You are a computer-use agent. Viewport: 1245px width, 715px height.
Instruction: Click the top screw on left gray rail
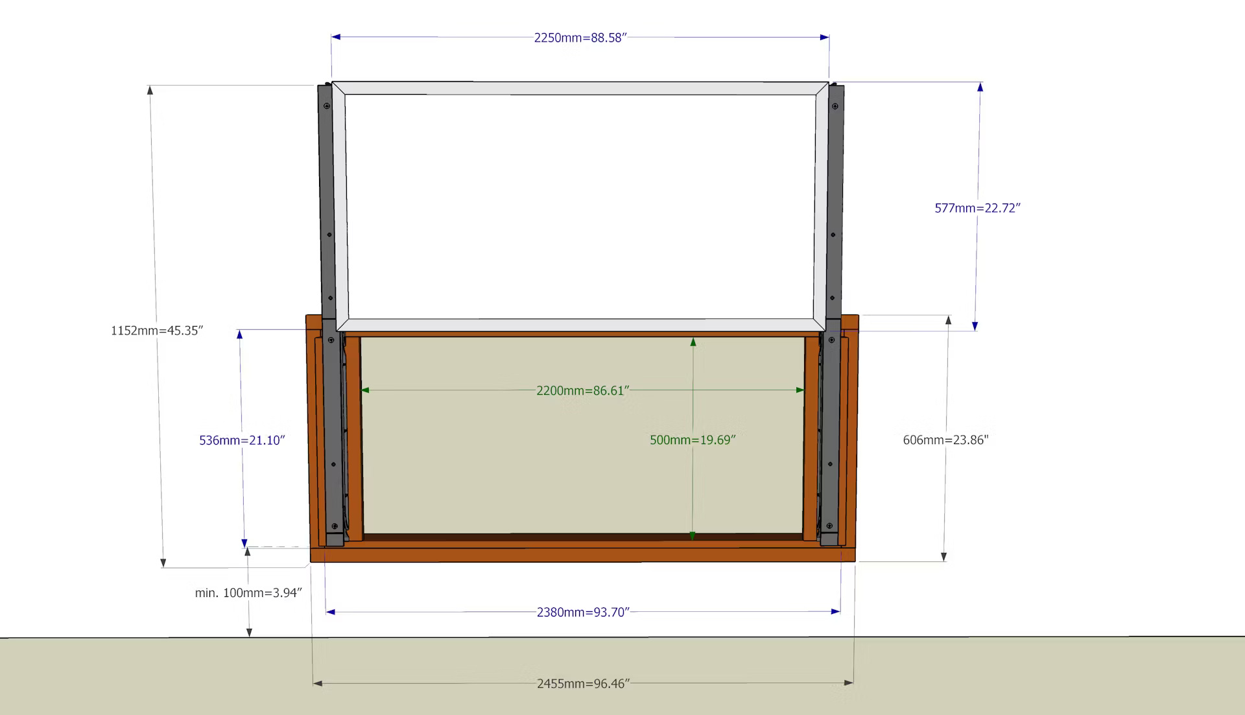tap(327, 106)
